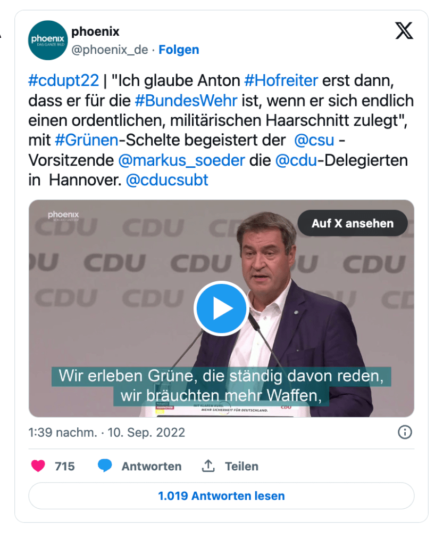Open the #BundesWehr hashtag link

[x=186, y=101]
